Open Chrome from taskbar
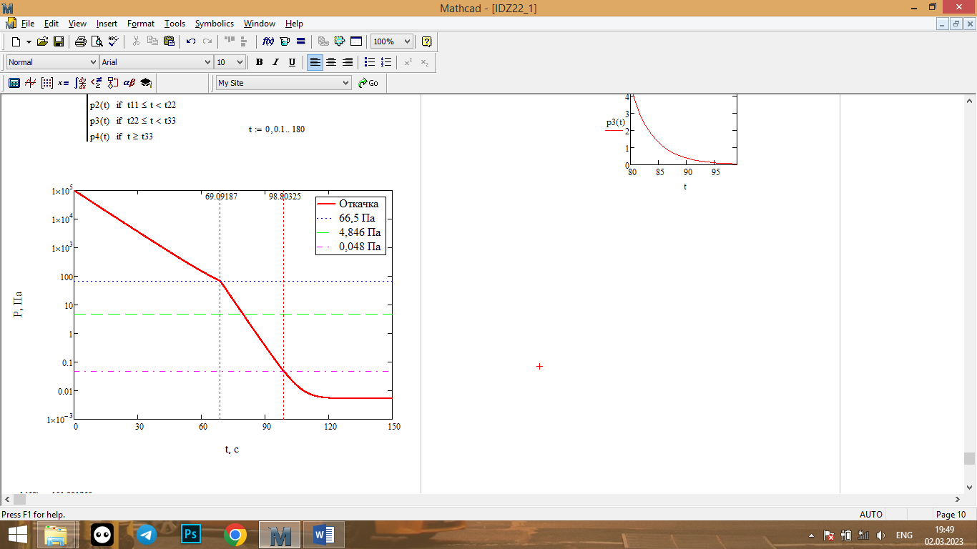Image resolution: width=977 pixels, height=549 pixels. pos(235,535)
